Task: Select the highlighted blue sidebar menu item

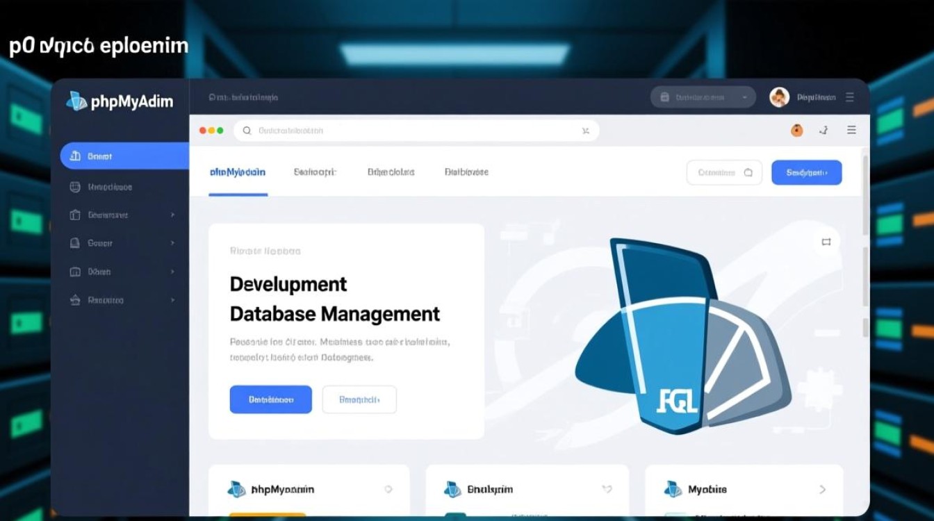Action: 124,156
